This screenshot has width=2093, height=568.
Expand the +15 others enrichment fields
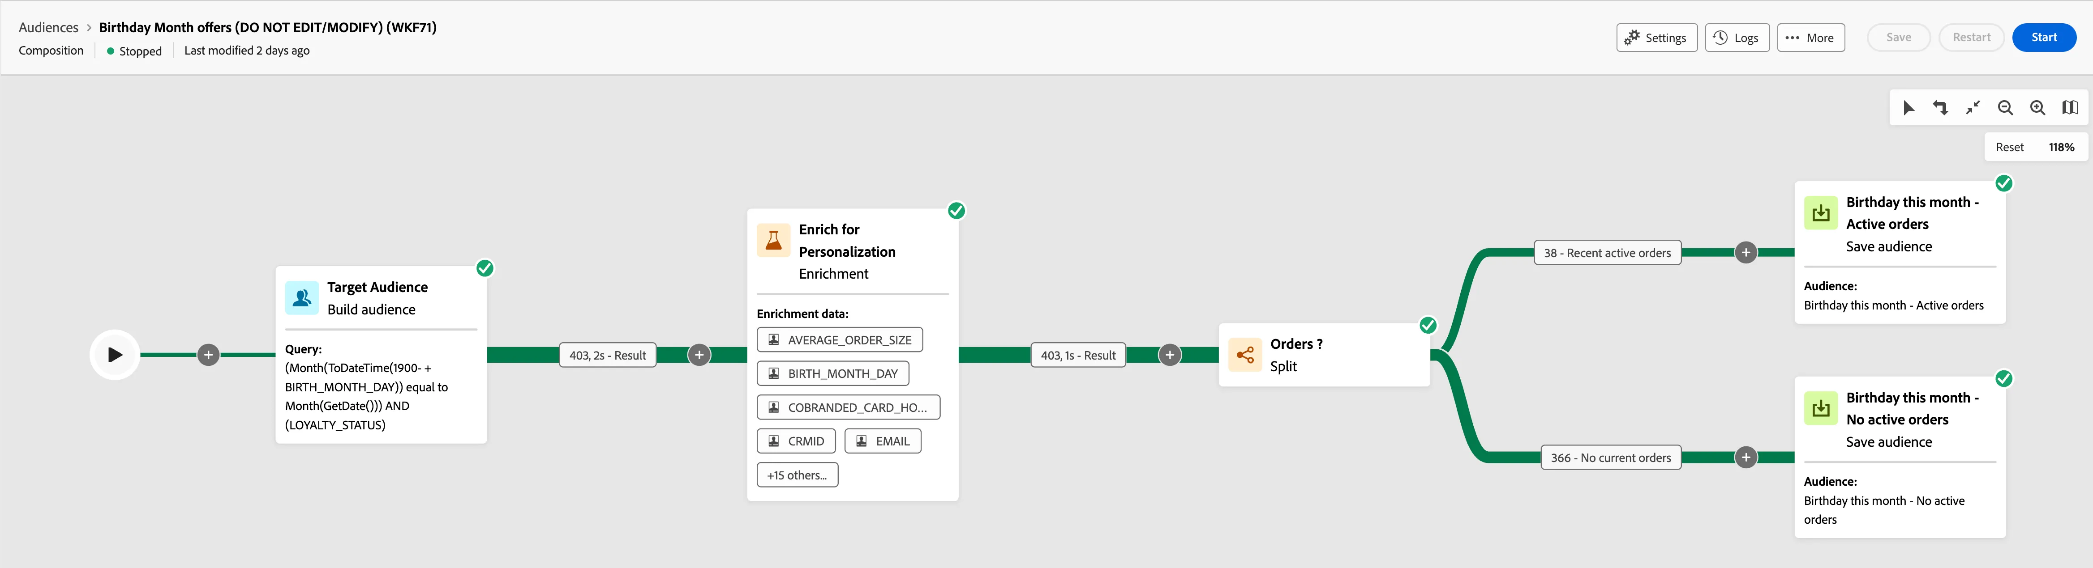click(x=797, y=475)
